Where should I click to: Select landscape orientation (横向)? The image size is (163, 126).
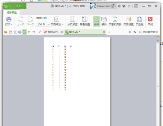[x=104, y=21]
